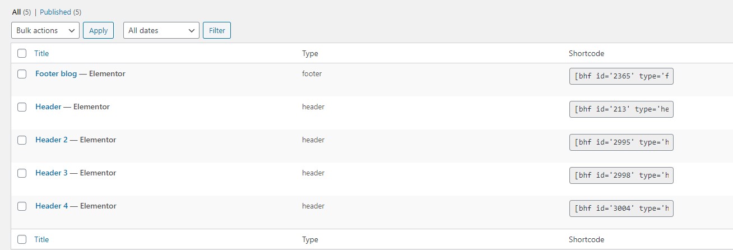Click the Filter button
733x250 pixels.
tap(217, 30)
